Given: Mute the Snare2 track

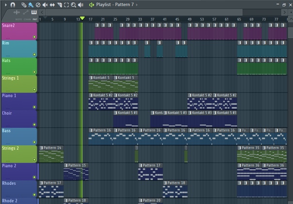Looking at the screenshot, I should pos(34,37).
